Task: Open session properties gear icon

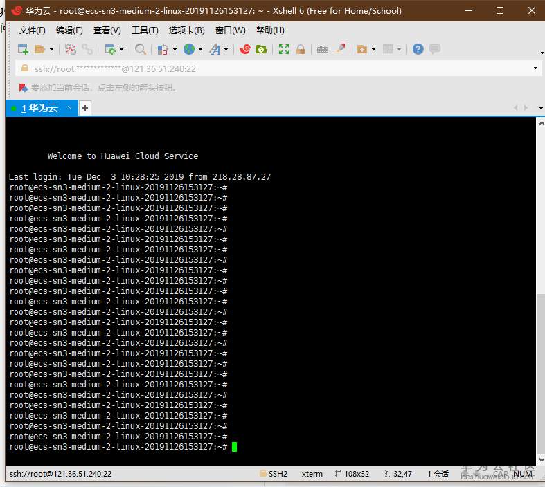Action: 110,49
